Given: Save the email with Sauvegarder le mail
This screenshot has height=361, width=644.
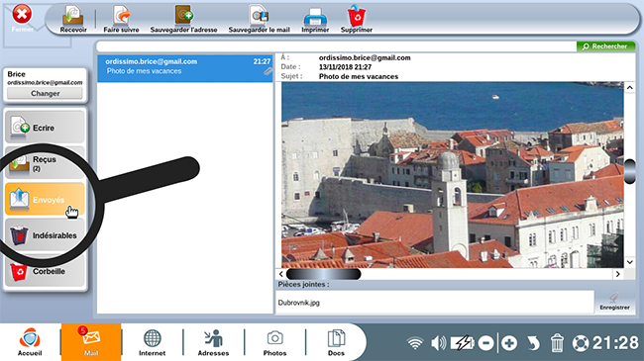Looking at the screenshot, I should click(x=260, y=19).
